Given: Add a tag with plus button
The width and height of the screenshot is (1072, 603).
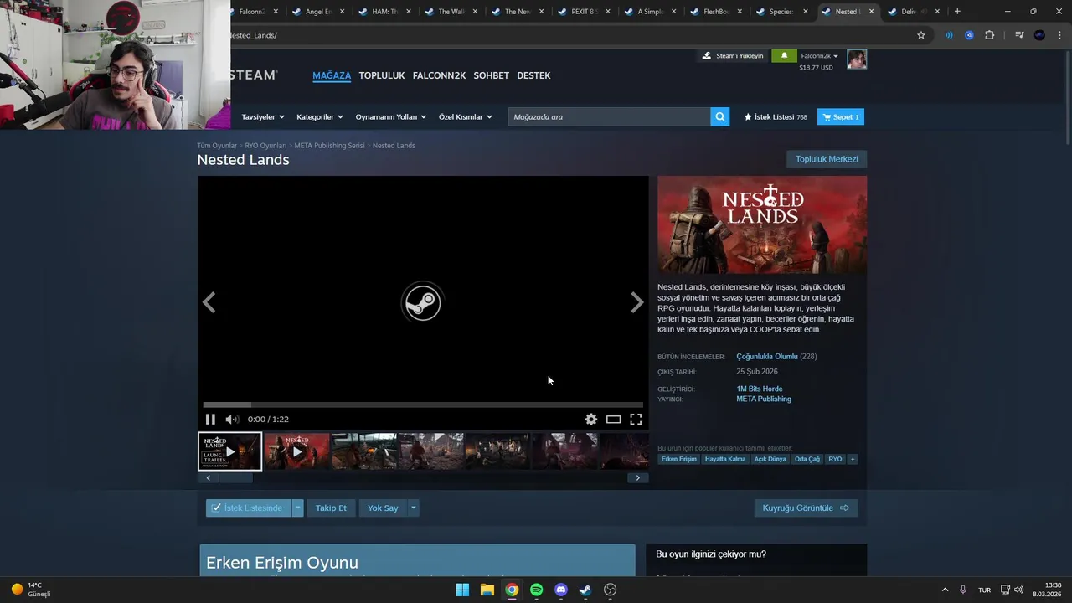Looking at the screenshot, I should click(853, 459).
